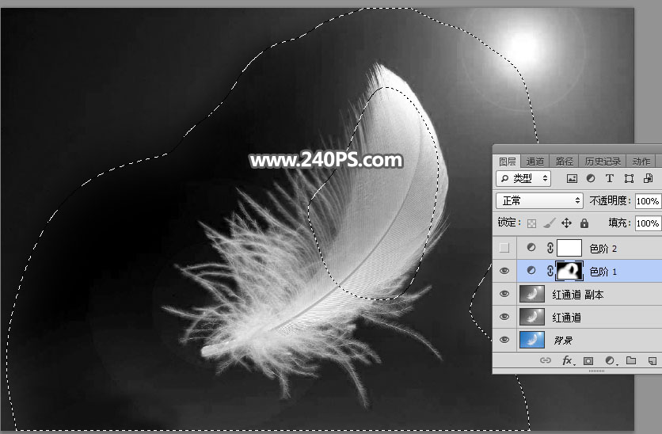The height and width of the screenshot is (434, 662).
Task: Hide the 色阶 1 layer
Action: point(504,271)
